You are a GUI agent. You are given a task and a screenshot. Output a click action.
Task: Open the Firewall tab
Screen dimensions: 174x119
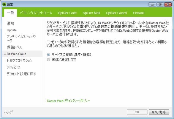point(139,13)
